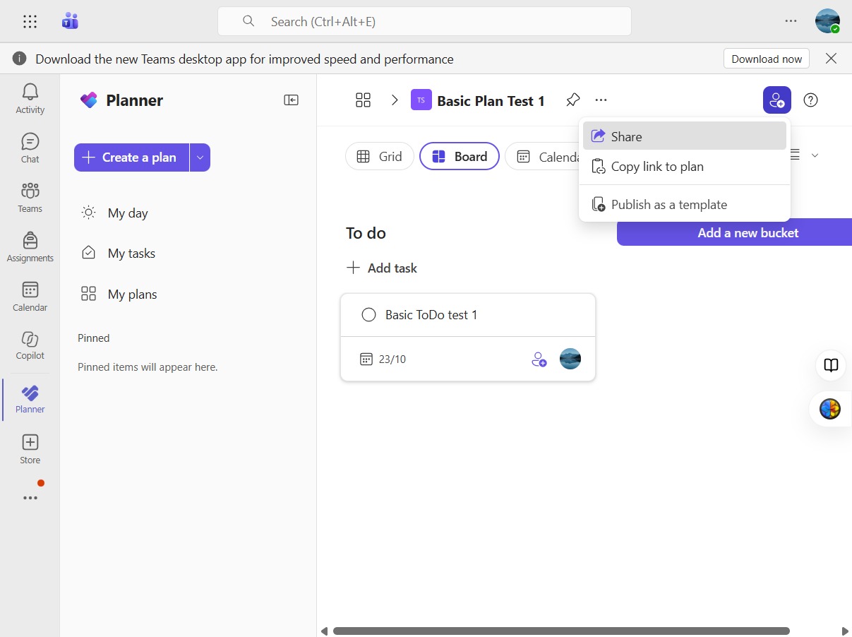Viewport: 852px width, 637px height.
Task: Open My plans
Action: [119, 294]
